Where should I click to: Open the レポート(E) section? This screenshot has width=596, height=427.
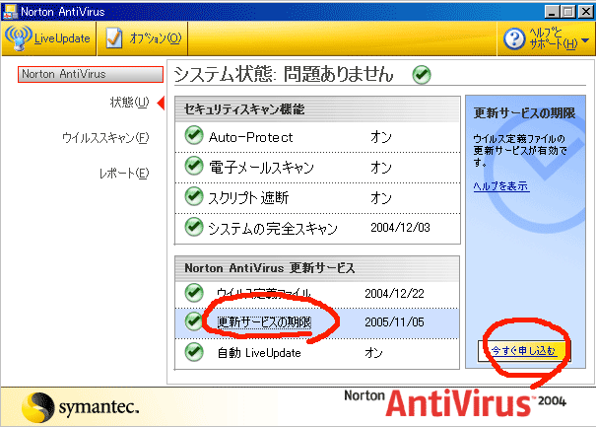pyautogui.click(x=124, y=174)
